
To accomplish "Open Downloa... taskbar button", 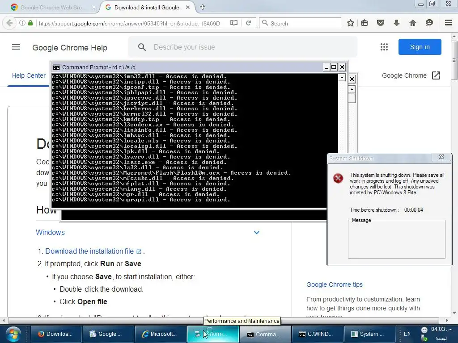I will 56,334.
